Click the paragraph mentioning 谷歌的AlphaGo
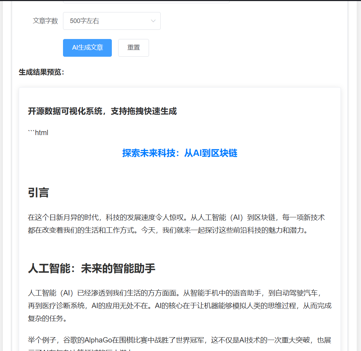Image resolution: width=361 pixels, height=351 pixels. click(180, 340)
